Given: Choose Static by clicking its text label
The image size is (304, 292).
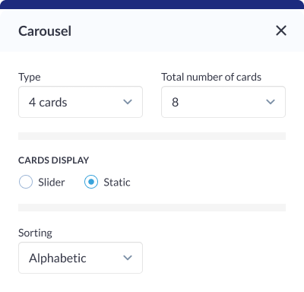Looking at the screenshot, I should tap(117, 182).
